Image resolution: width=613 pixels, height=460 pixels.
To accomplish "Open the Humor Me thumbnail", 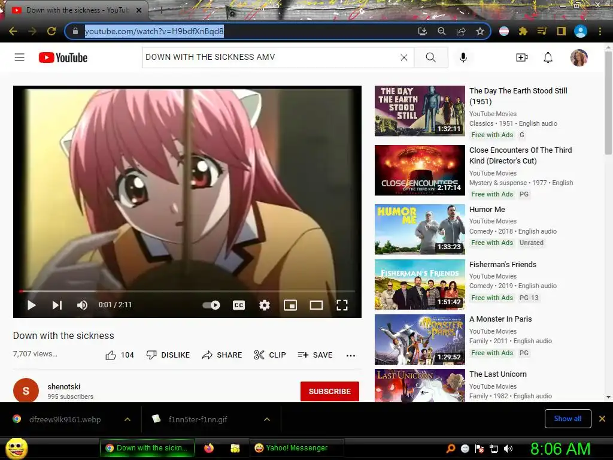I will click(420, 229).
